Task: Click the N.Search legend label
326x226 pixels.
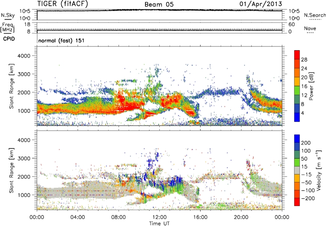Action: (315, 15)
